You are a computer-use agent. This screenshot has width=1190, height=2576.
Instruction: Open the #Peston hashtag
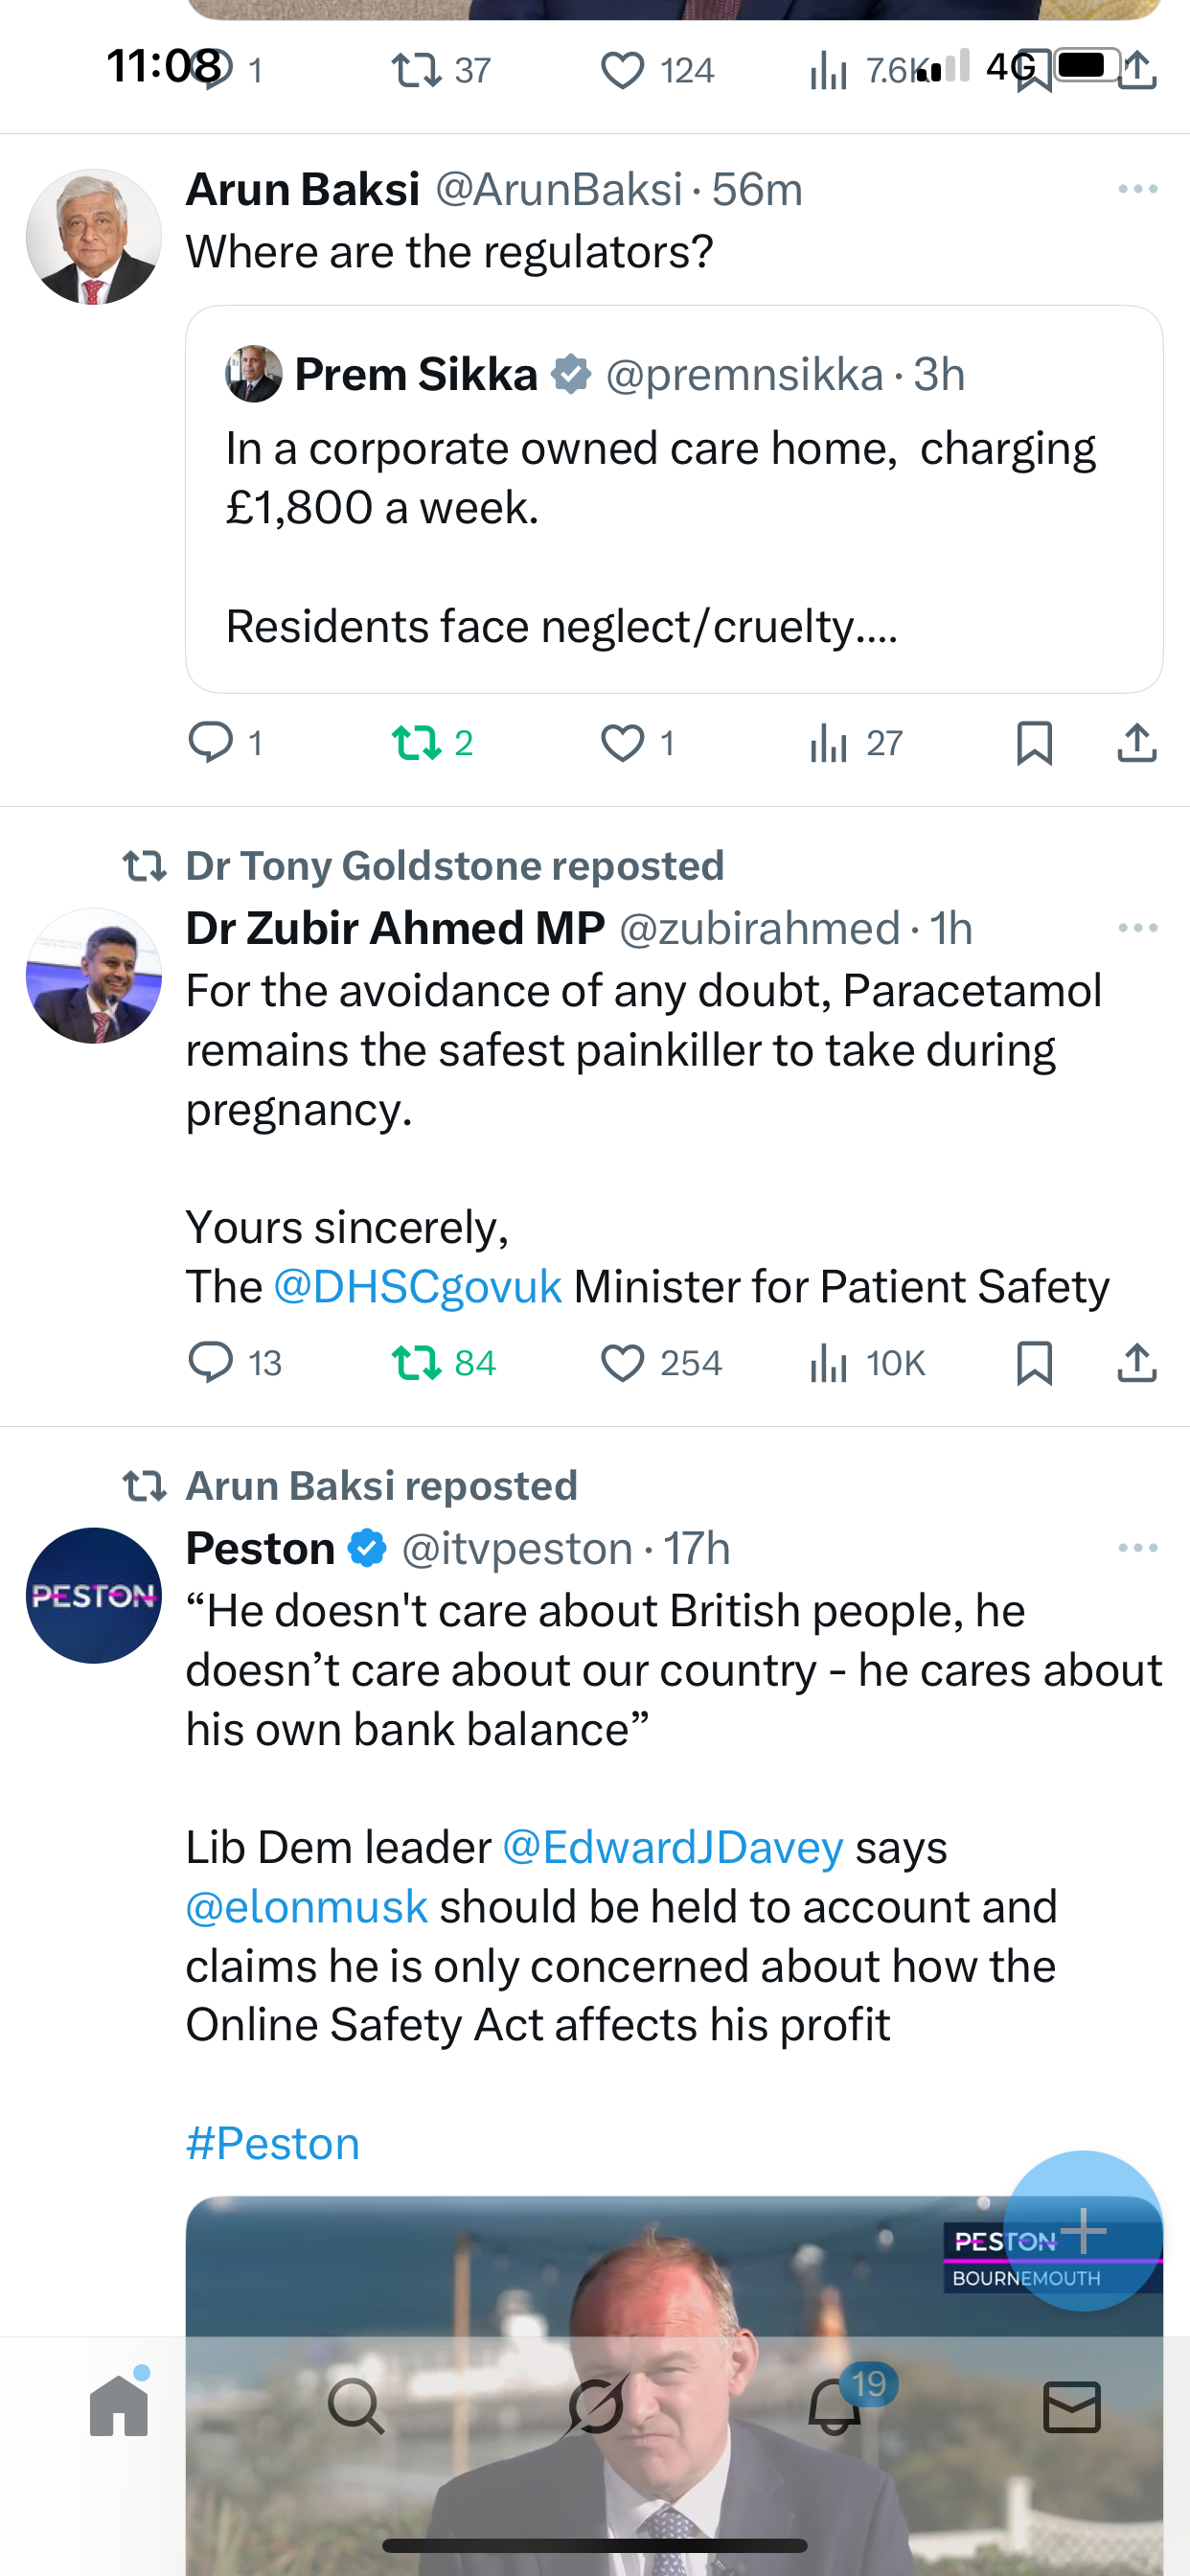273,2144
